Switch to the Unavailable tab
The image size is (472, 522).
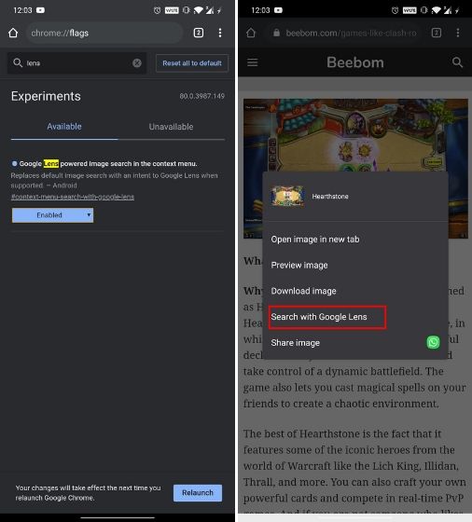(171, 127)
